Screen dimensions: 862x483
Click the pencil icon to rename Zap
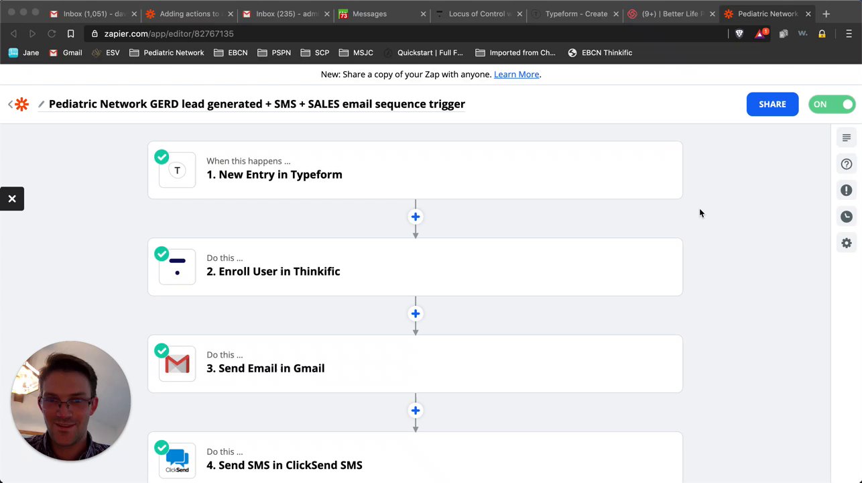42,104
